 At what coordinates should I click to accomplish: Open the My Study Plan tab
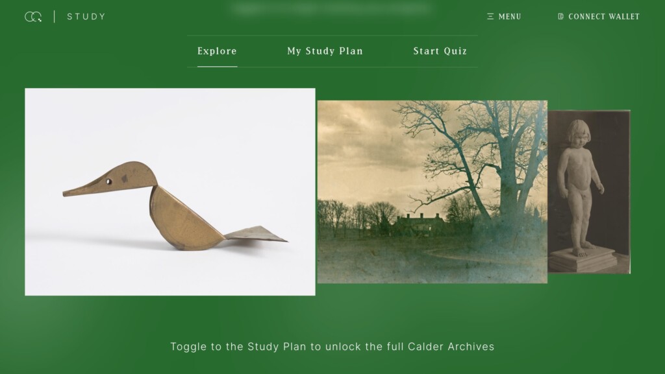pos(325,51)
